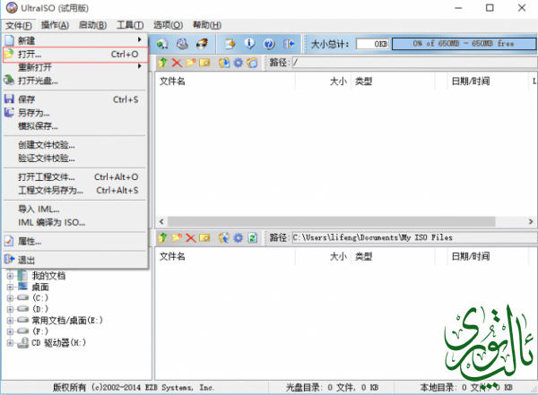This screenshot has width=538, height=395.
Task: Sort local pane by 类型 column
Action: (x=393, y=256)
